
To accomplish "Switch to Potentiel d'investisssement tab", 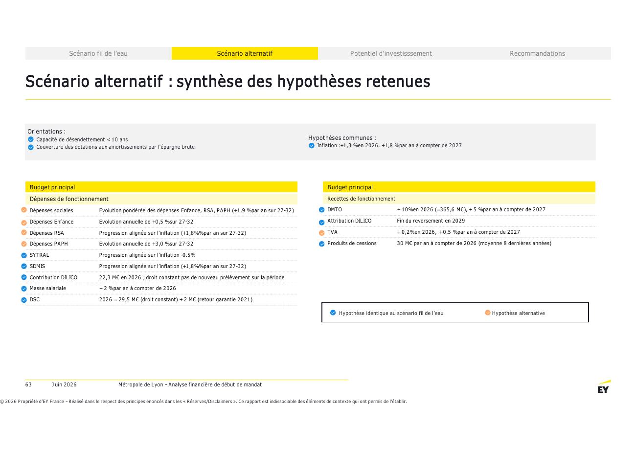I will click(391, 53).
